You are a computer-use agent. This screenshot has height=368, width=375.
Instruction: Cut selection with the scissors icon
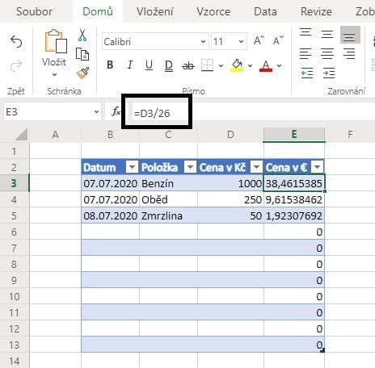pos(82,35)
